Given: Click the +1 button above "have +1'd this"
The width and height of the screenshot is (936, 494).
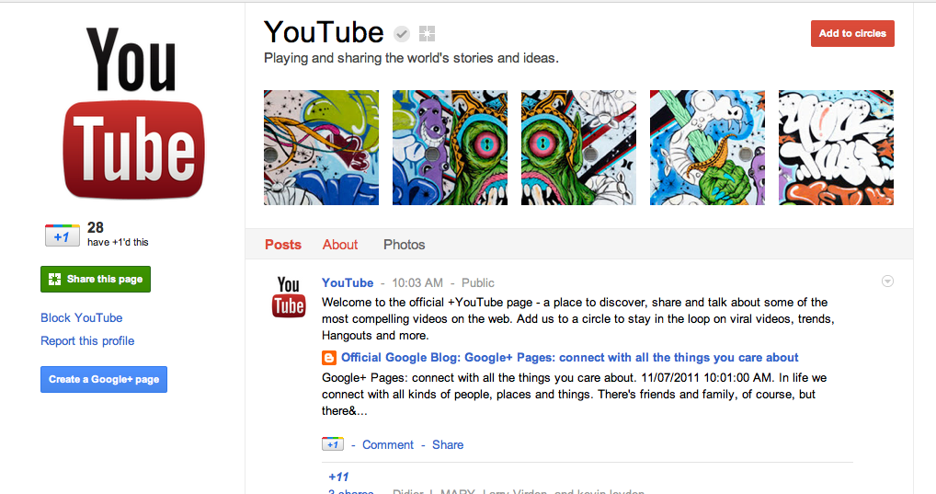Looking at the screenshot, I should (x=63, y=236).
